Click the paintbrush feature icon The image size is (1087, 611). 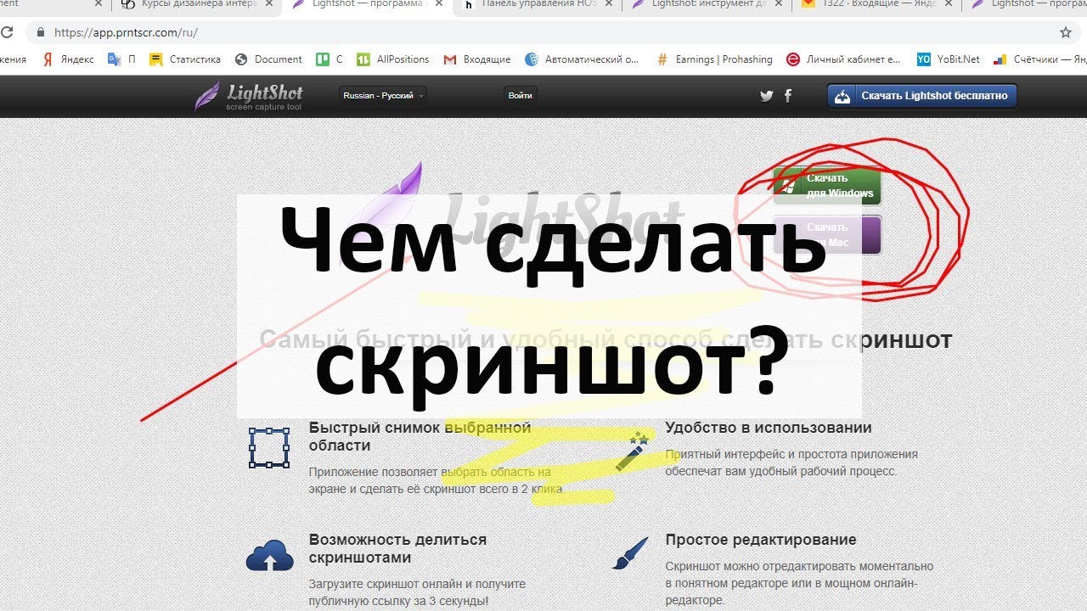630,553
